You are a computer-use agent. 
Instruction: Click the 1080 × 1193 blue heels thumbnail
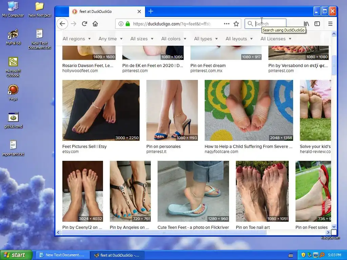[x=172, y=110]
